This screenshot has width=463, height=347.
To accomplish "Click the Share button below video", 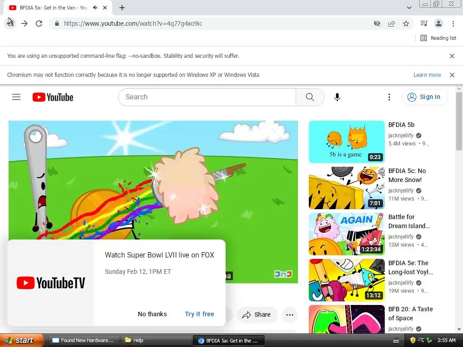I will click(x=257, y=314).
